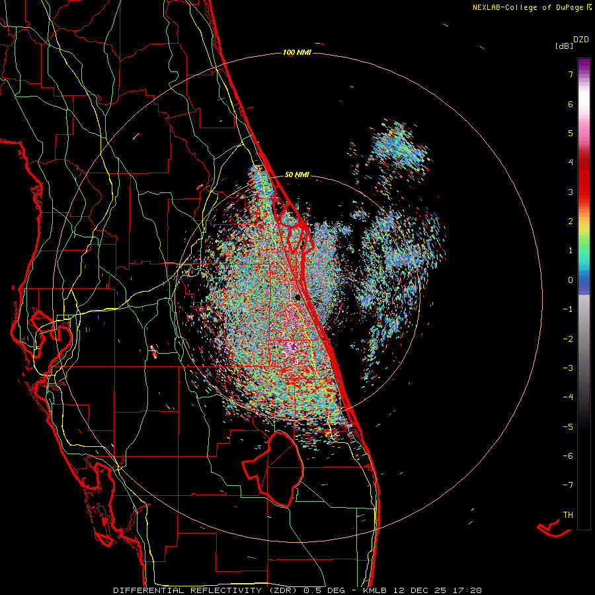Image resolution: width=595 pixels, height=595 pixels.
Task: Click the 3 value on color scale
Action: point(571,192)
